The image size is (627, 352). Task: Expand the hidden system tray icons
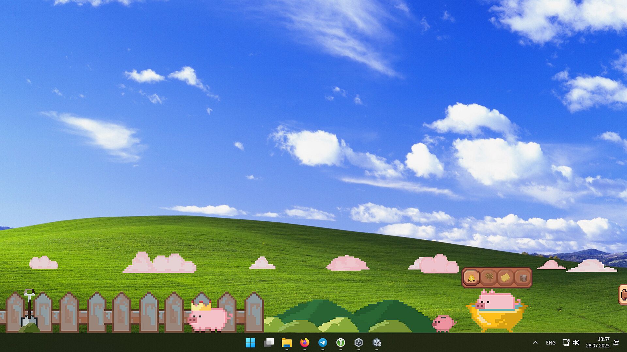click(535, 343)
